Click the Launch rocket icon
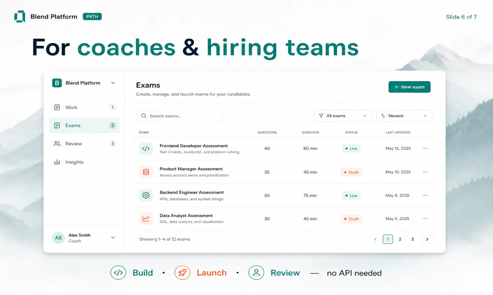This screenshot has height=295, width=493. pos(182,272)
